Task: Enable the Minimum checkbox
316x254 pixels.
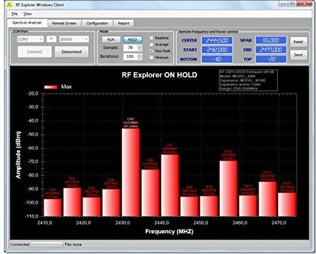Action: [x=152, y=57]
